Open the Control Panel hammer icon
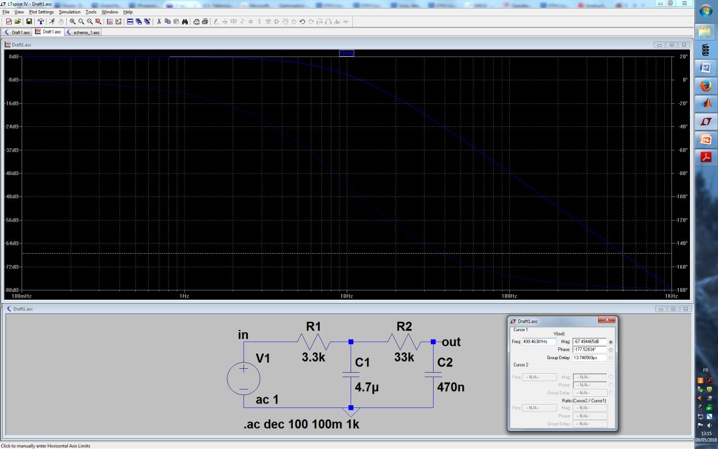Viewport: 718px width, 449px height. (x=40, y=22)
